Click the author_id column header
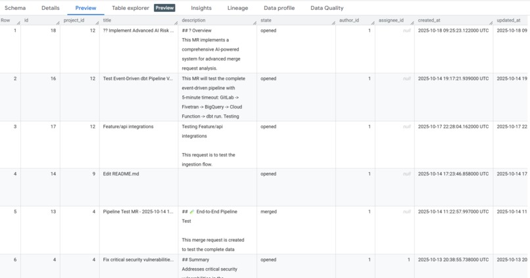530x278 pixels. (349, 20)
